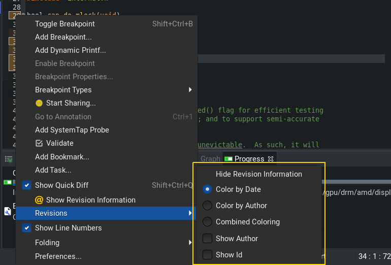Open Preferences from the context menu
This screenshot has width=391, height=265.
point(58,256)
